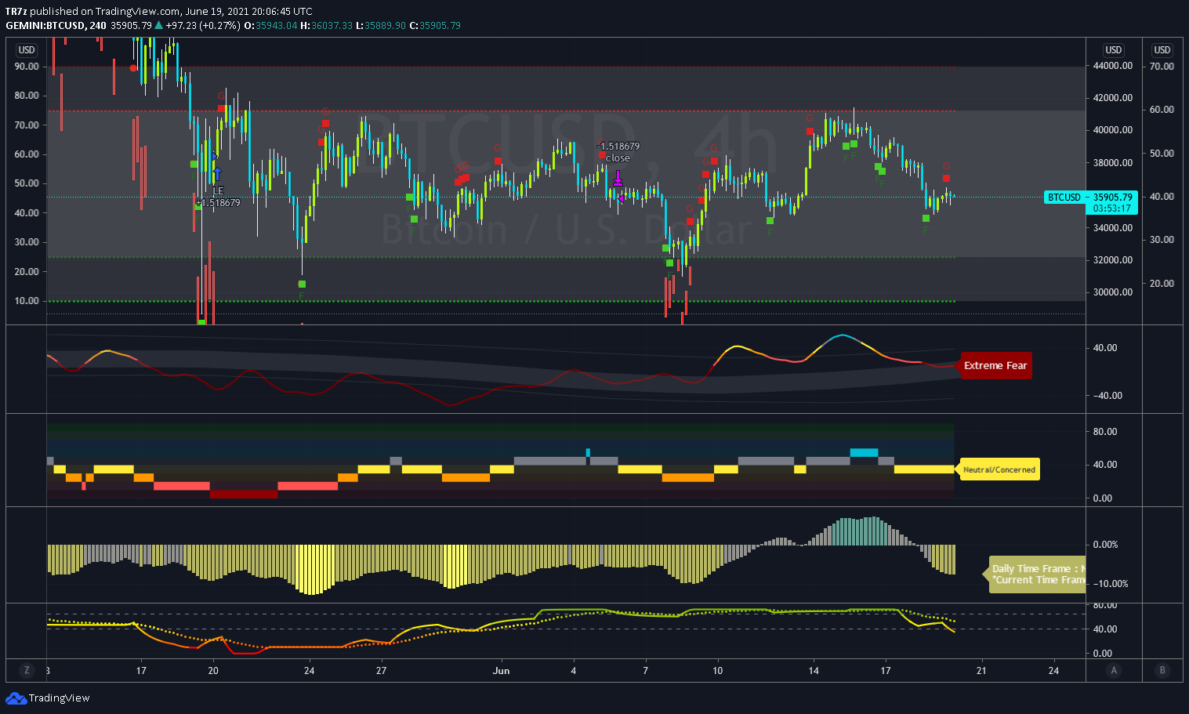
Task: Click the date label 'Jun' on the time axis
Action: (x=501, y=670)
